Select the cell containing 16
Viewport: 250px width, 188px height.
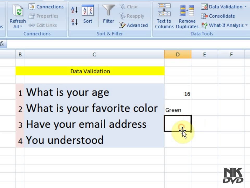click(x=178, y=92)
